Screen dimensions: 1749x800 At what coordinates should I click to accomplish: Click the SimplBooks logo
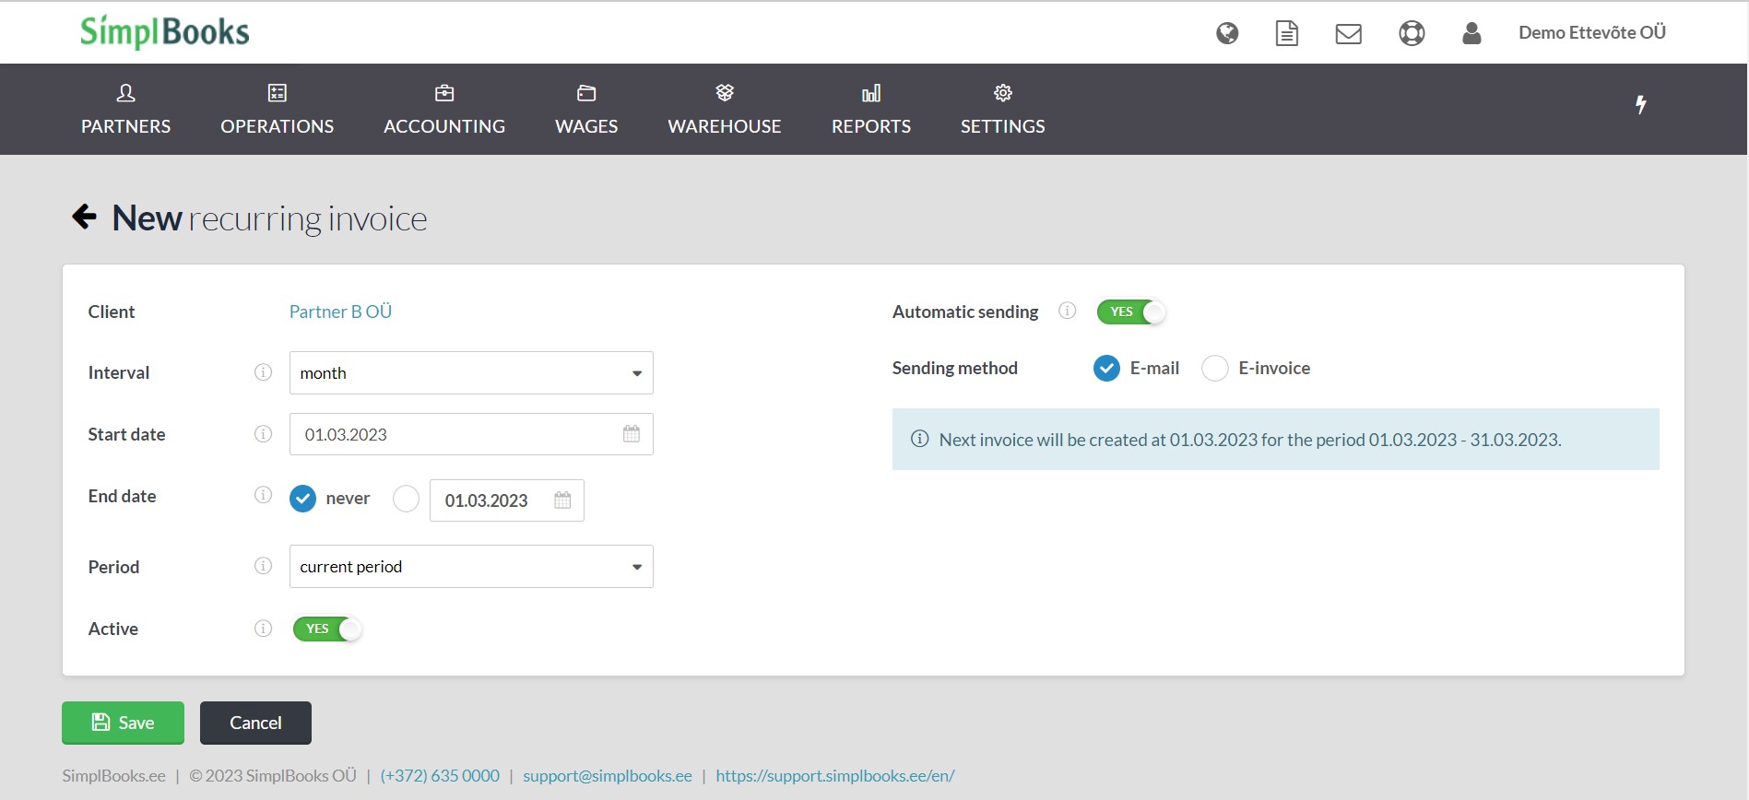[165, 31]
